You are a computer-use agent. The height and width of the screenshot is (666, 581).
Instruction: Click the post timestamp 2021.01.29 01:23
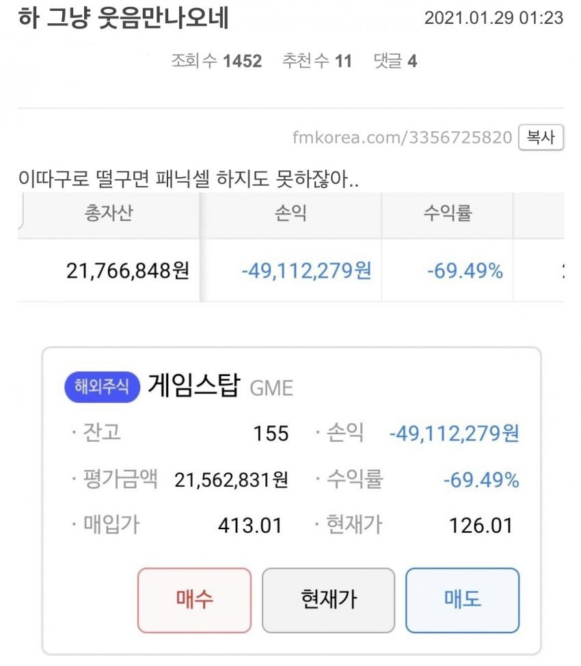494,18
